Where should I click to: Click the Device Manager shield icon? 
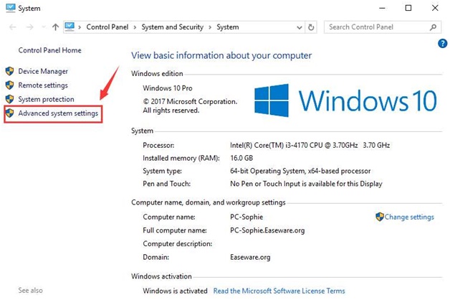[9, 71]
